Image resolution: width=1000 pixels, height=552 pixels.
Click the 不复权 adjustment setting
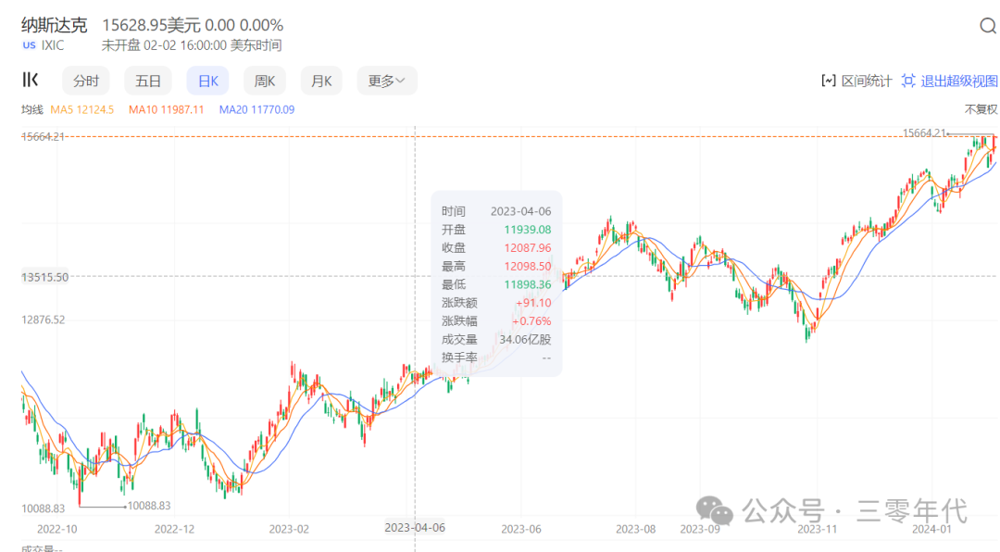pos(981,110)
